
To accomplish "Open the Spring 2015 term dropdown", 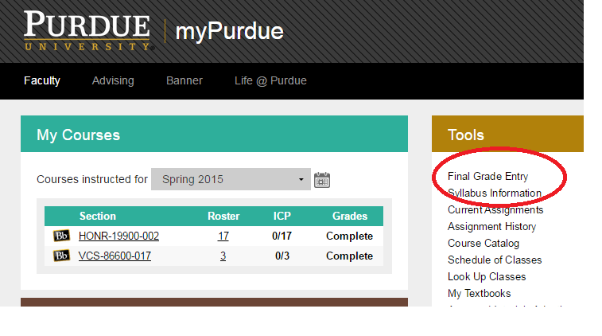I will click(231, 180).
